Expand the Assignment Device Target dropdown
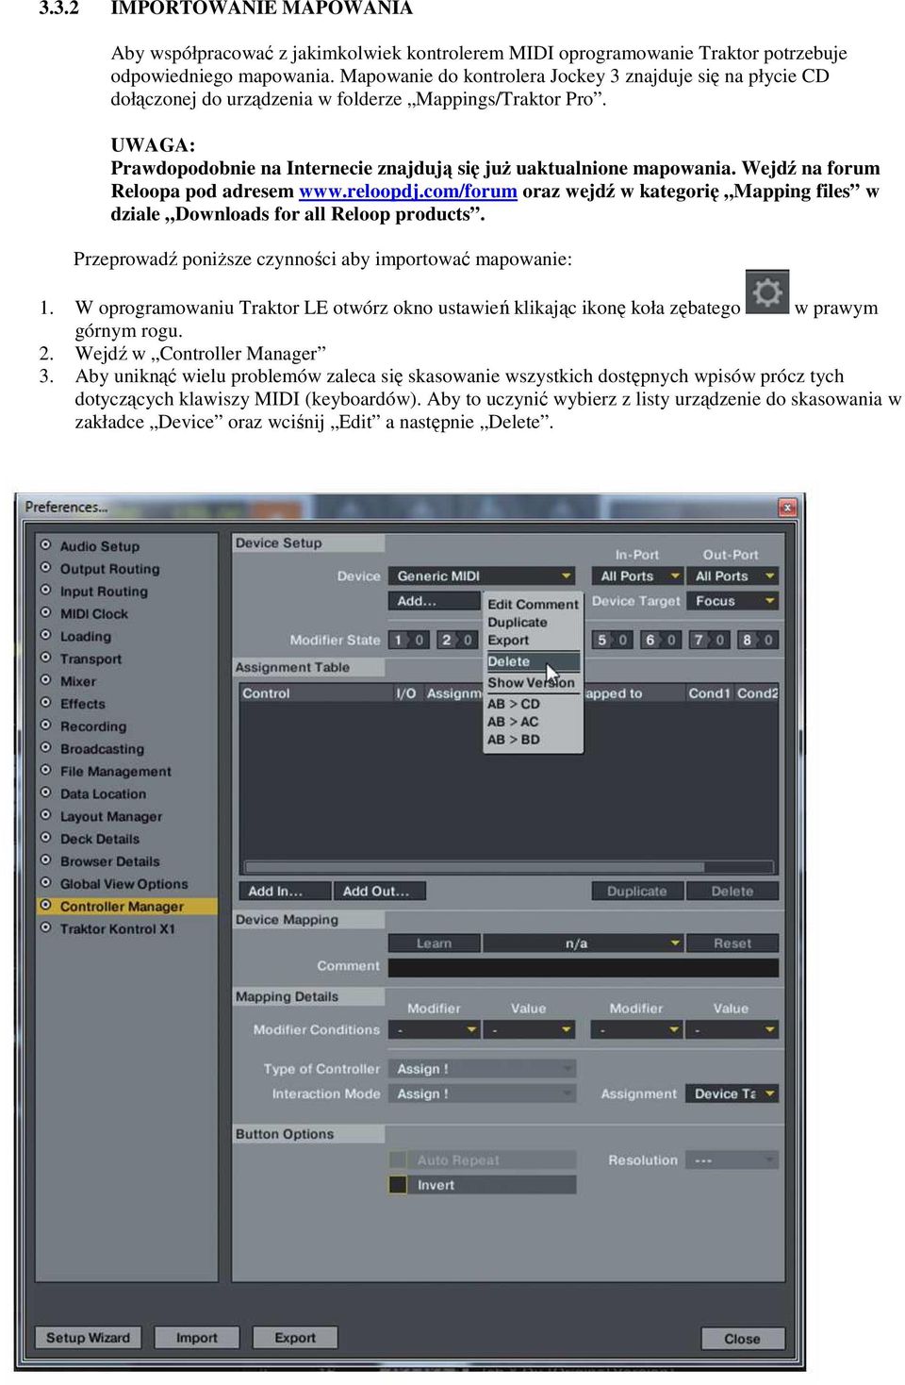905x1385 pixels. 732,1093
